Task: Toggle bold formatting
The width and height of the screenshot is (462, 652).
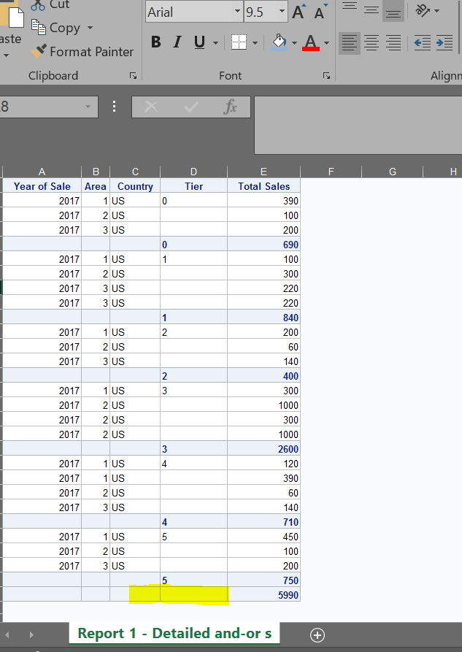Action: (156, 42)
